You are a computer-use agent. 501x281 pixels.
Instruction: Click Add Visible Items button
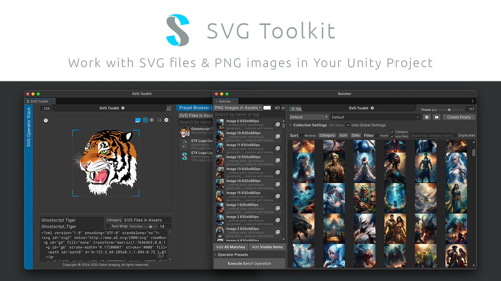coord(267,247)
